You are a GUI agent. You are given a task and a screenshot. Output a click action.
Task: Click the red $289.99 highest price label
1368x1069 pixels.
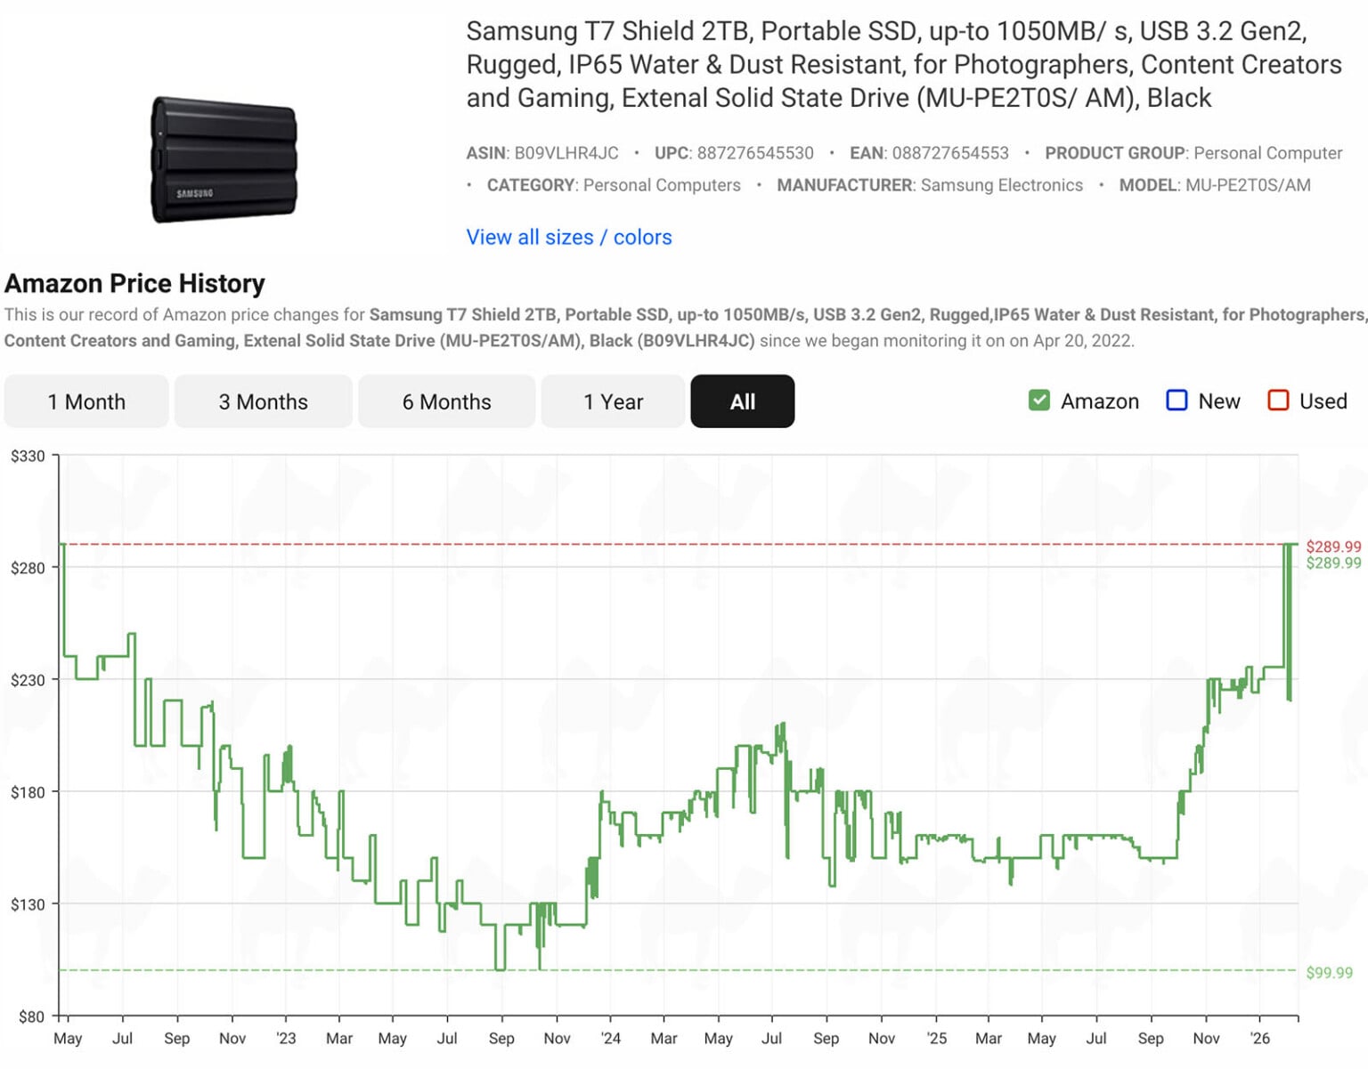[x=1332, y=547]
